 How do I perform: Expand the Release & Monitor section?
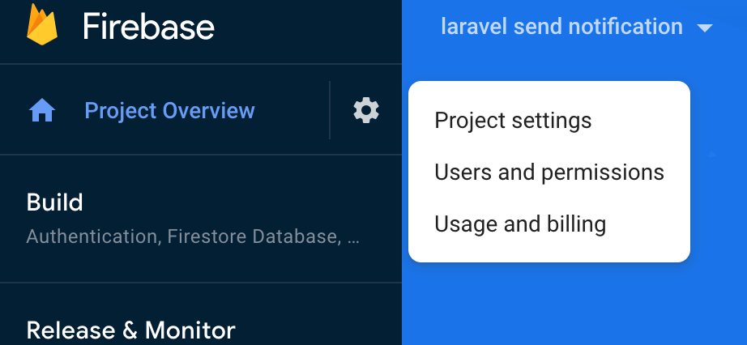click(131, 330)
